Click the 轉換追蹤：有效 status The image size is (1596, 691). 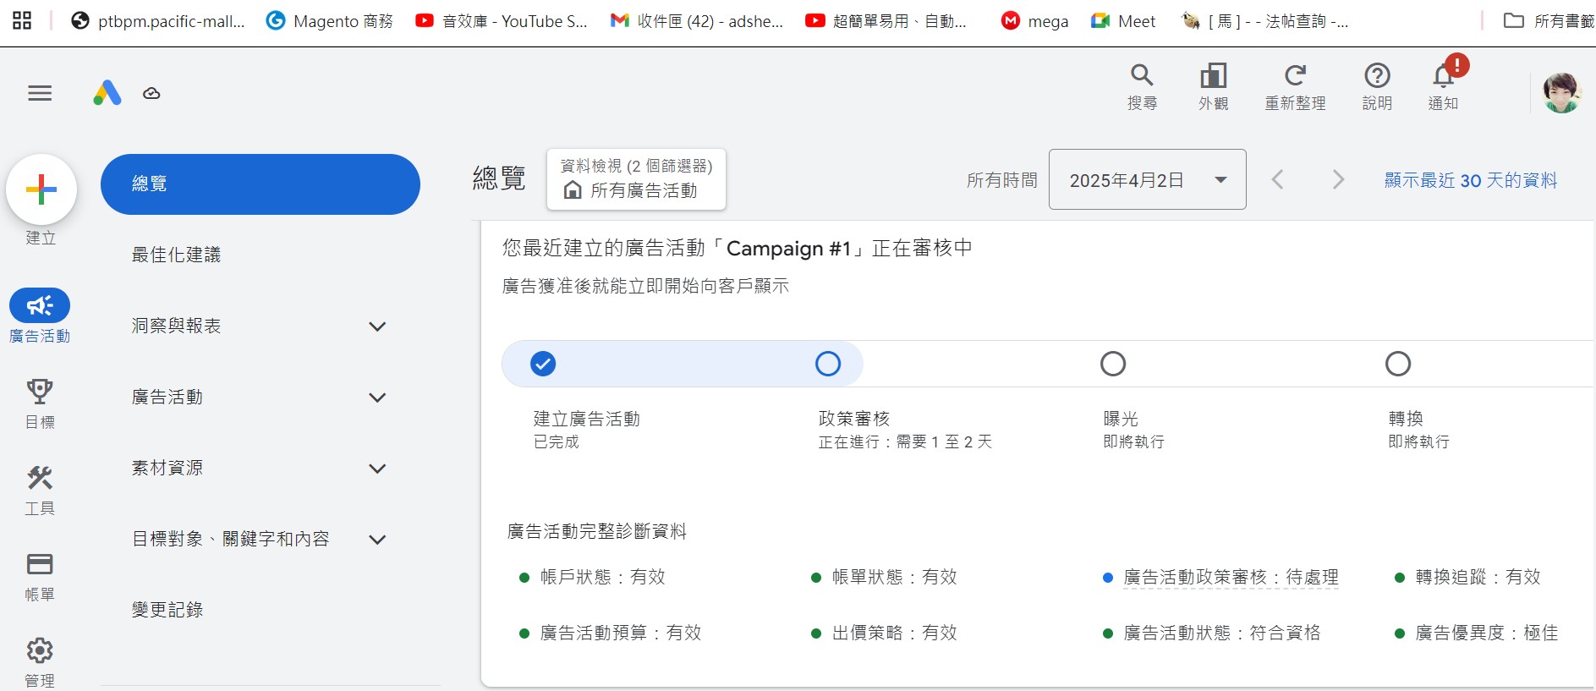[1478, 577]
